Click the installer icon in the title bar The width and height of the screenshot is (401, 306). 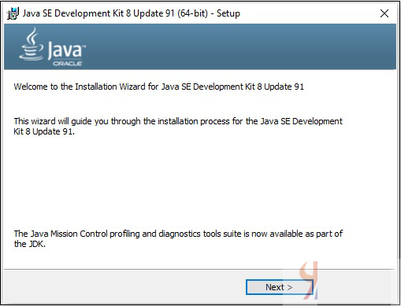click(13, 13)
